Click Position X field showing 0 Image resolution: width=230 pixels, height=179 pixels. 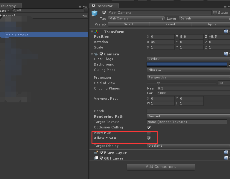point(162,37)
